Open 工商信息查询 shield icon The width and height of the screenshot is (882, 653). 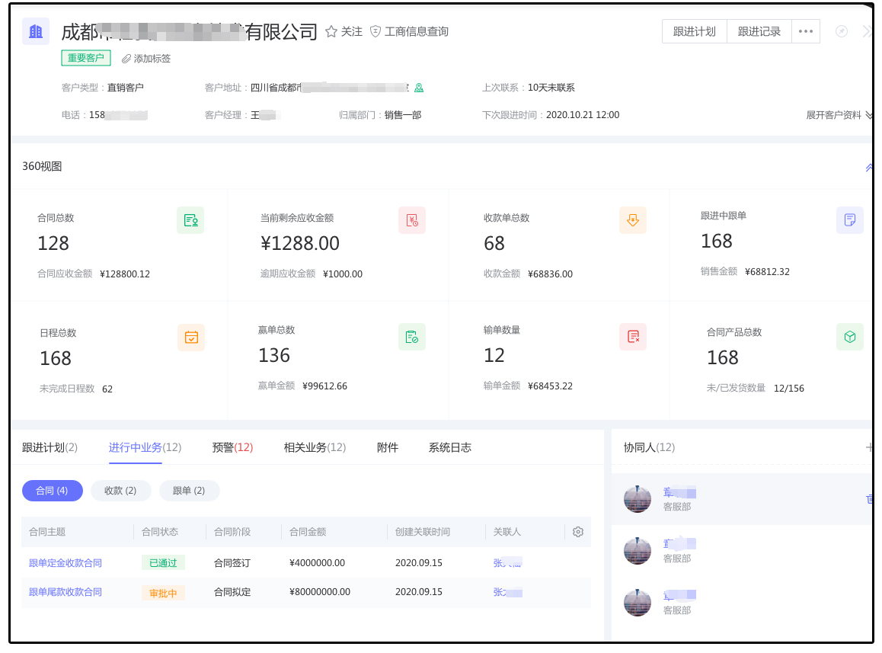375,32
